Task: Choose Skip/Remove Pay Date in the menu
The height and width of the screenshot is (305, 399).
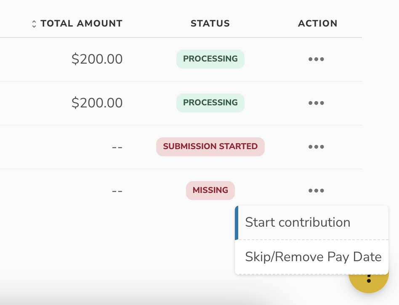Action: click(x=313, y=257)
